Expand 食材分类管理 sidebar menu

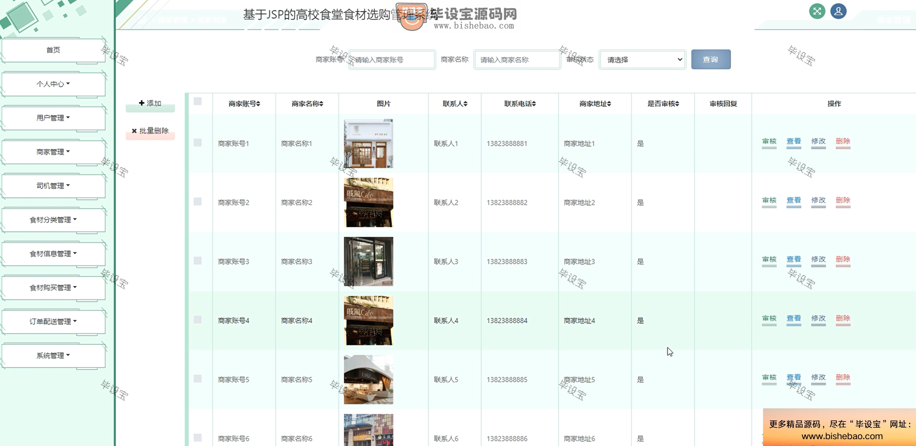tap(53, 220)
